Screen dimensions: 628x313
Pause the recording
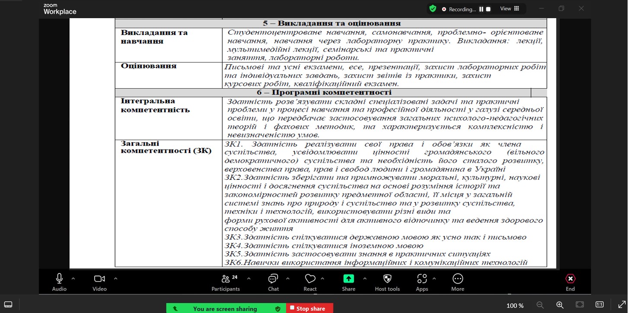[x=481, y=9]
